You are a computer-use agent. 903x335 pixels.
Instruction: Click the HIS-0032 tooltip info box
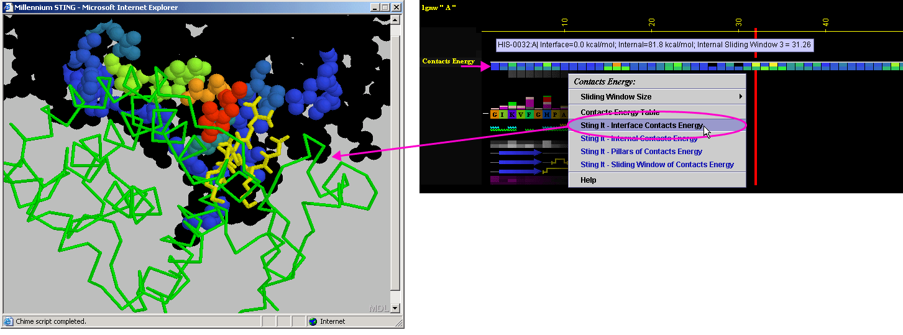tap(654, 45)
